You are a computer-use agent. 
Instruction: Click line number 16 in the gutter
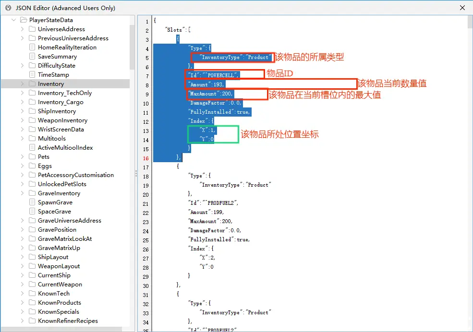tap(146, 158)
